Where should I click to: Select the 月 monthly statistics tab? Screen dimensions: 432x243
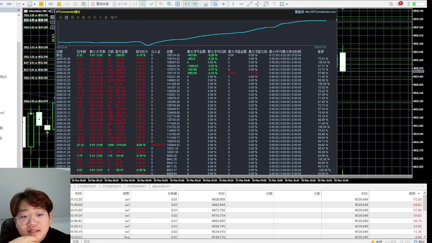78,18
